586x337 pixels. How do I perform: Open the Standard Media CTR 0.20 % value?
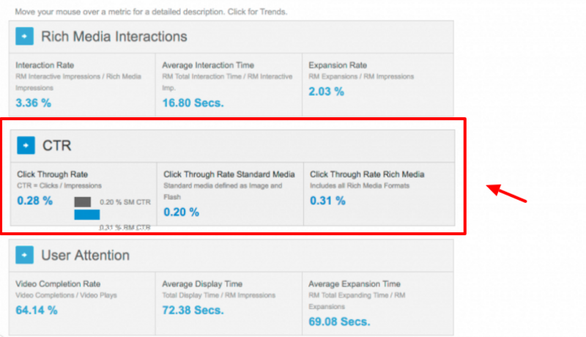[x=181, y=212]
